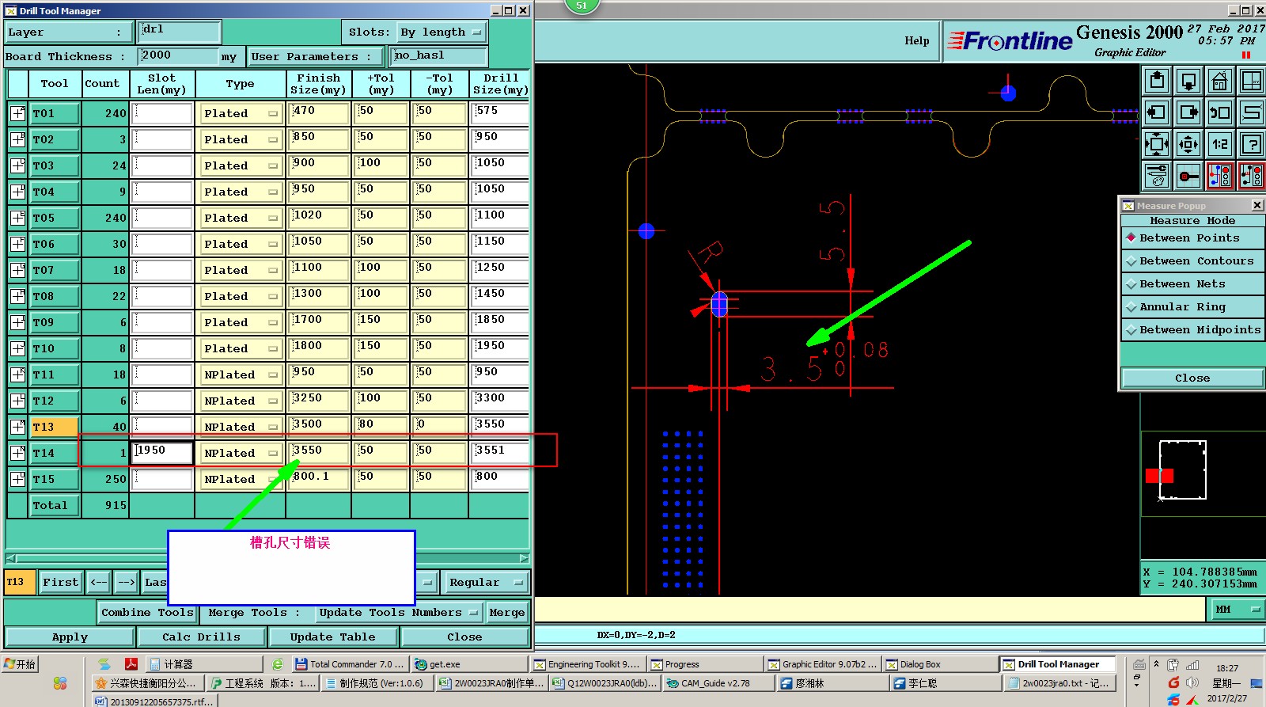Click the colored net traffic light icon

coord(1220,176)
